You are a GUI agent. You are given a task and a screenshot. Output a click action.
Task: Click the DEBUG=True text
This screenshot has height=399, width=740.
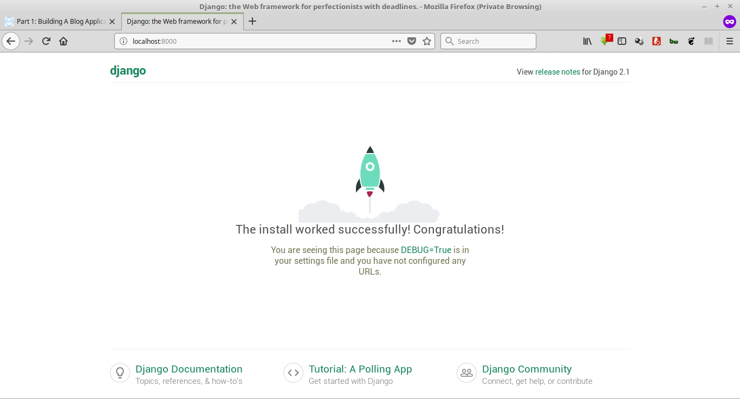pos(426,250)
